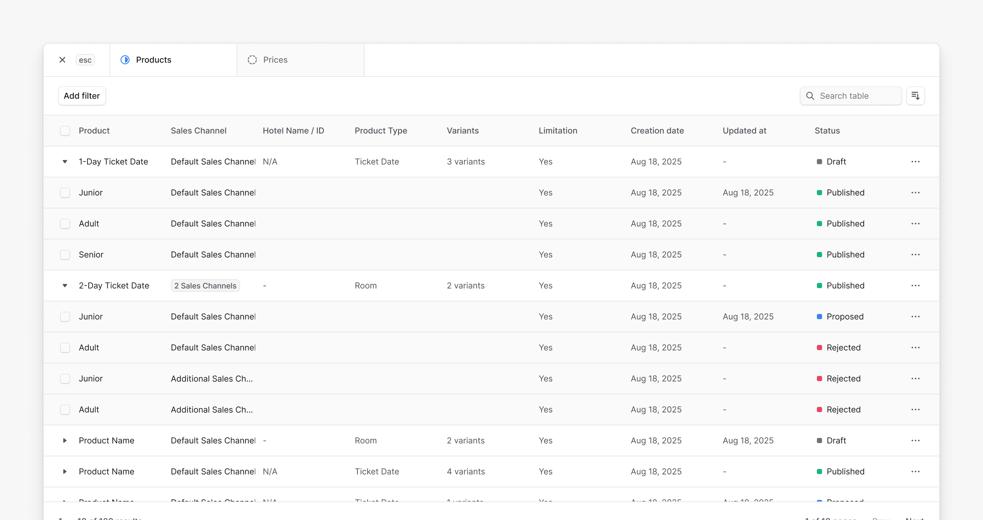Open actions menu for 2-Day Ticket Date
Screen dimensions: 983x520
tap(915, 286)
